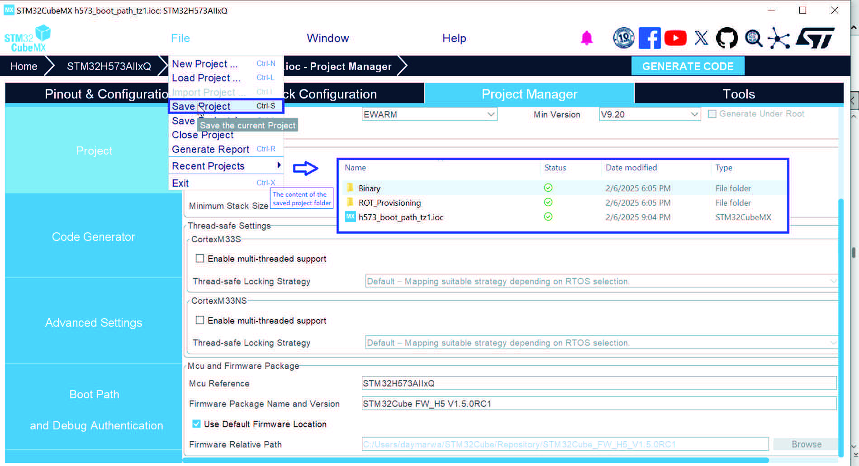Screen dimensions: 859x466
Task: Open the Code Generator side section
Action: (x=94, y=236)
